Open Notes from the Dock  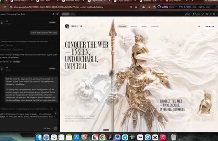click(69, 137)
